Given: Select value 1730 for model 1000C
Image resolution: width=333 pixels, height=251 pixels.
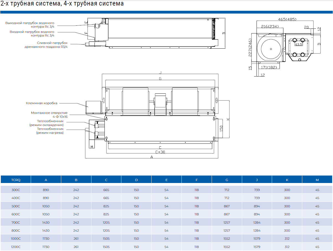Looking at the screenshot, I should 45,239.
